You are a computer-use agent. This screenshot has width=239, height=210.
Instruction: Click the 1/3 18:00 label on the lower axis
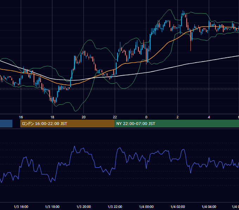tap(52, 206)
